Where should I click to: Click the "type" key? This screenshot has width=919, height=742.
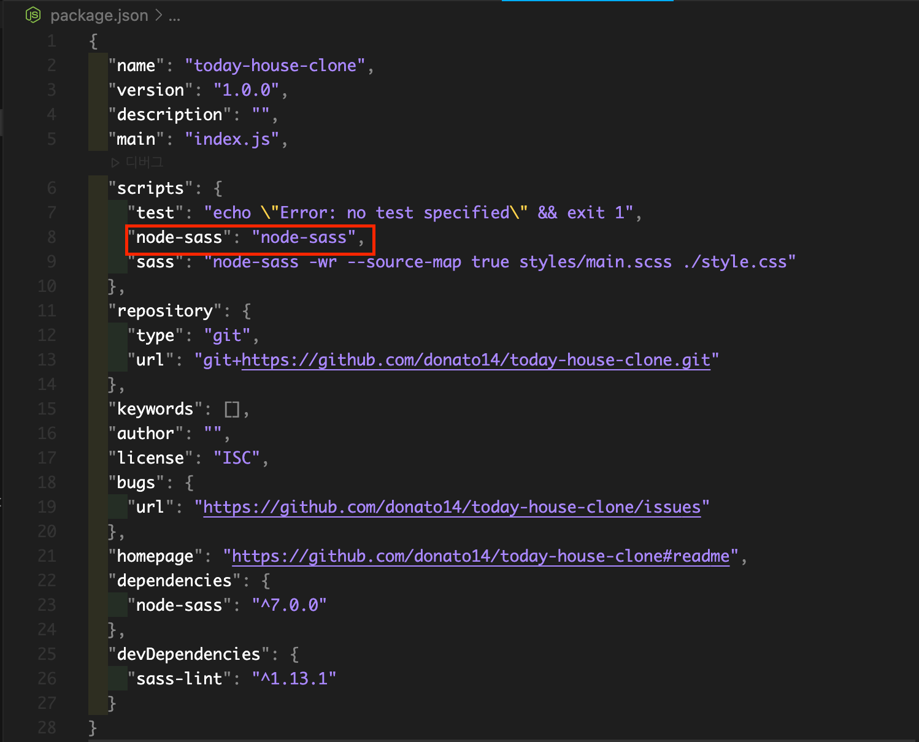[155, 335]
